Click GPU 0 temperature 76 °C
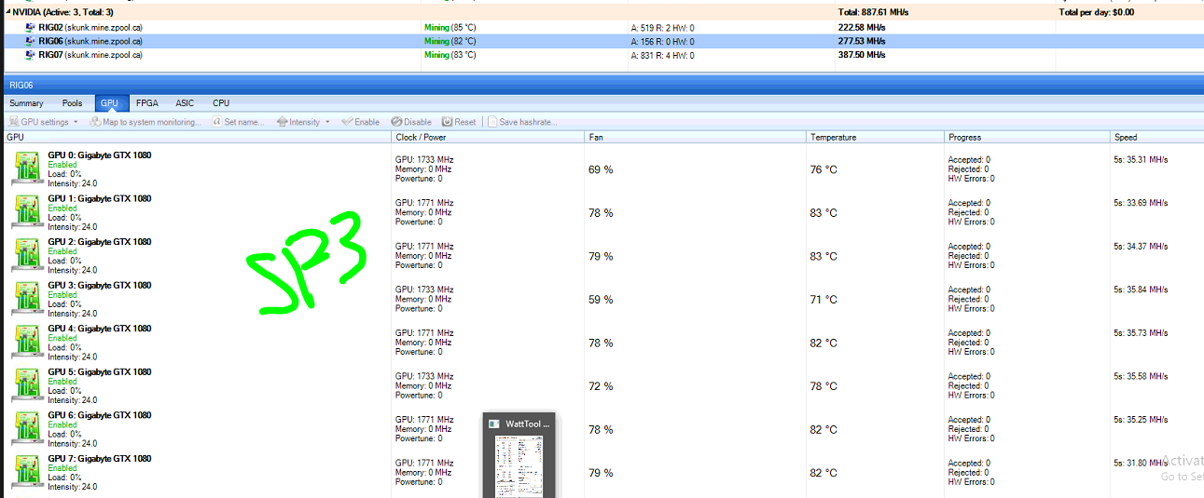 [x=824, y=169]
